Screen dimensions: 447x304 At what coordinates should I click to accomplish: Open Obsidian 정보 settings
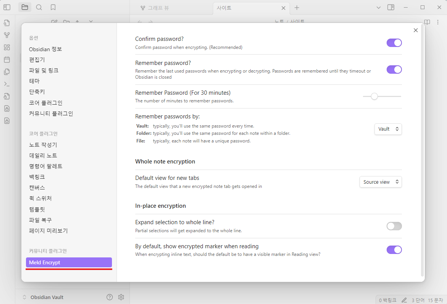[x=45, y=49]
